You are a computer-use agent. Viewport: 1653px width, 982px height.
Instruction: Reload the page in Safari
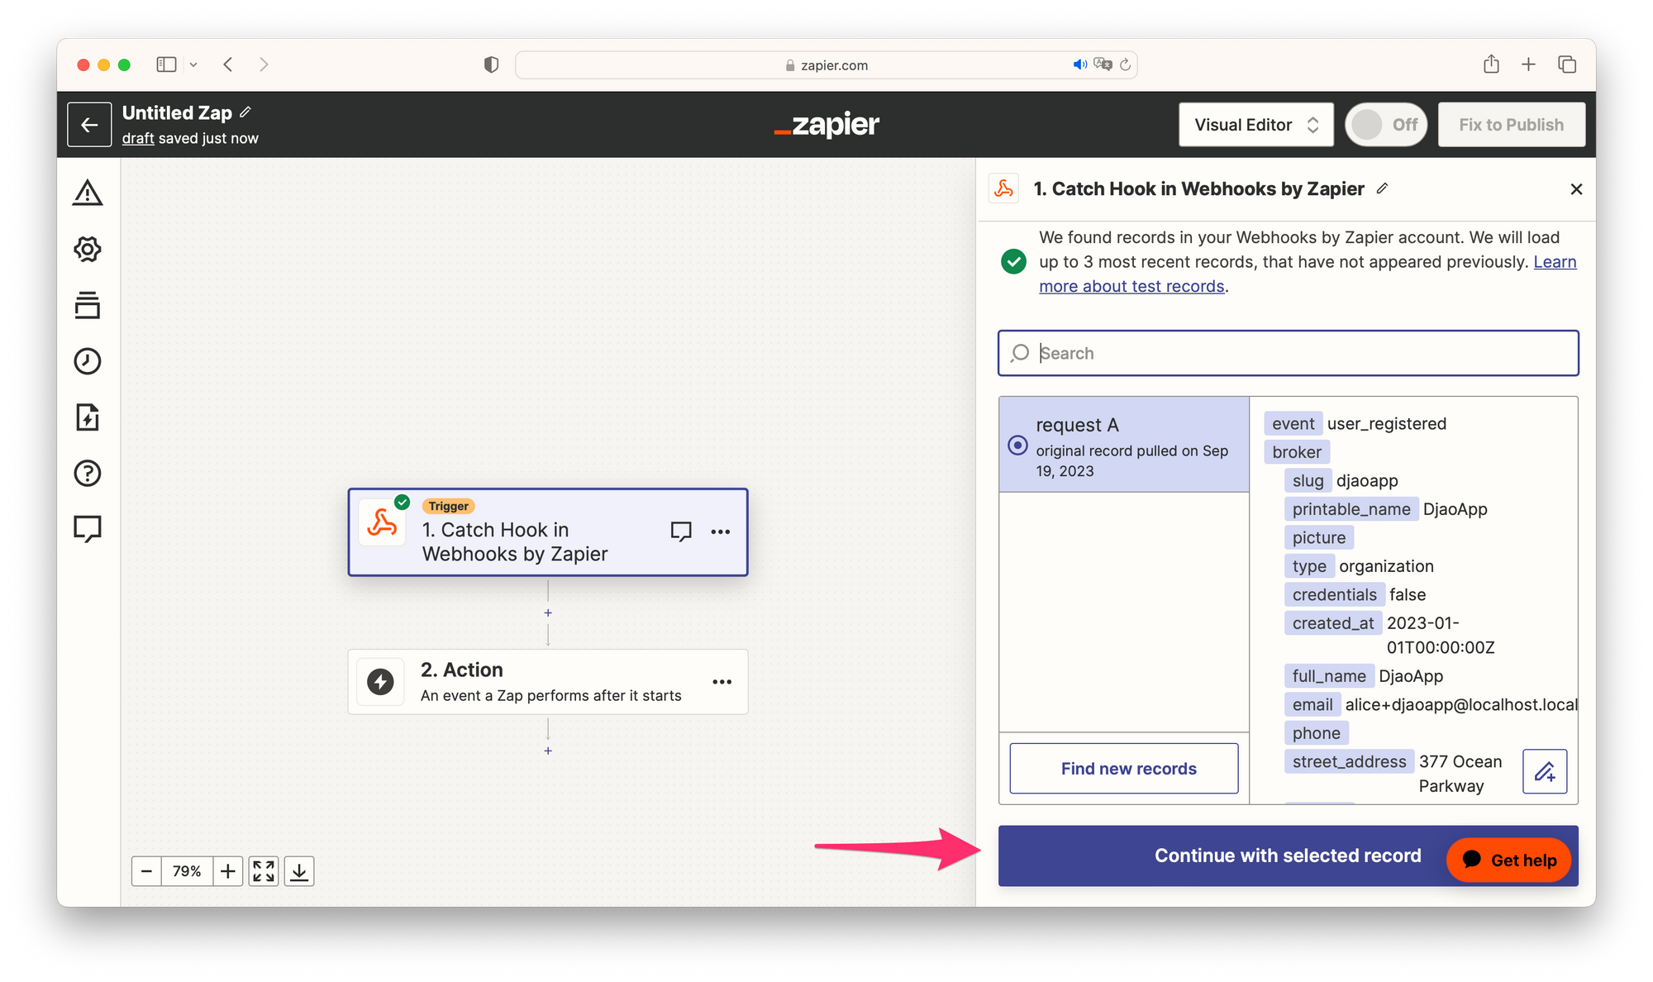(1125, 64)
